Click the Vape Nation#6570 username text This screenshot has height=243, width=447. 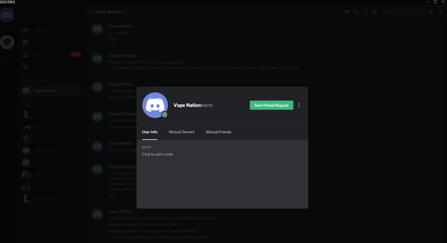pos(193,105)
